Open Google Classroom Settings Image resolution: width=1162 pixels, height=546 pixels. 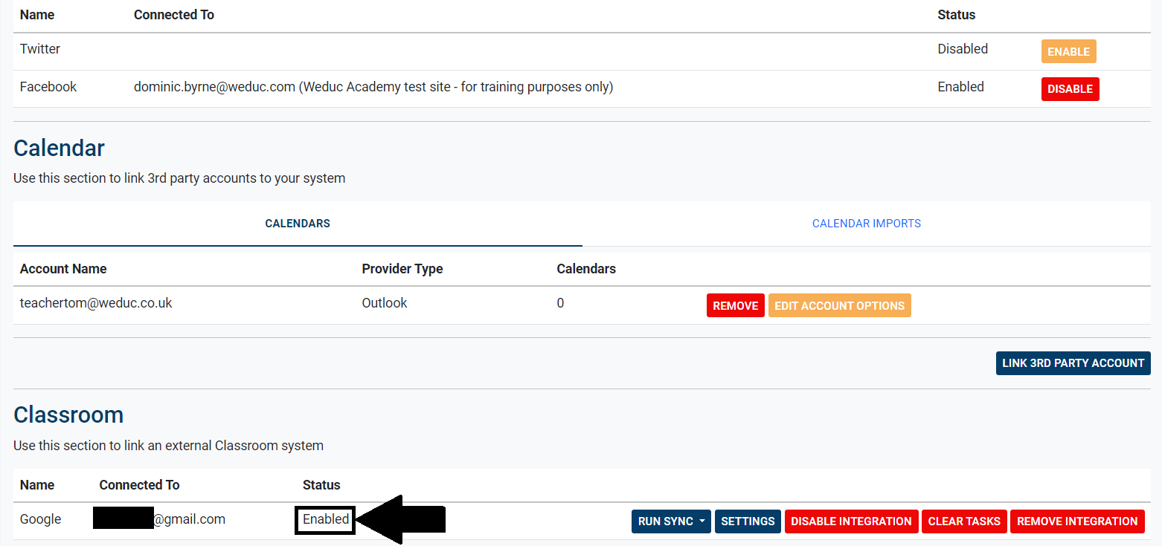748,521
